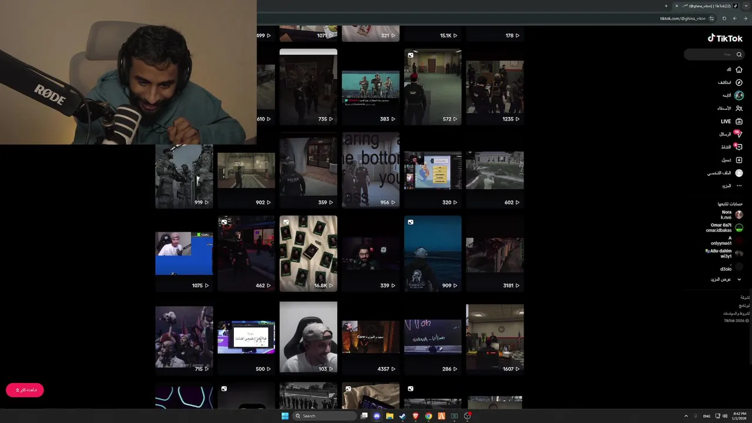Open Messages icon with 18 badge
Image resolution: width=752 pixels, height=423 pixels.
[738, 134]
